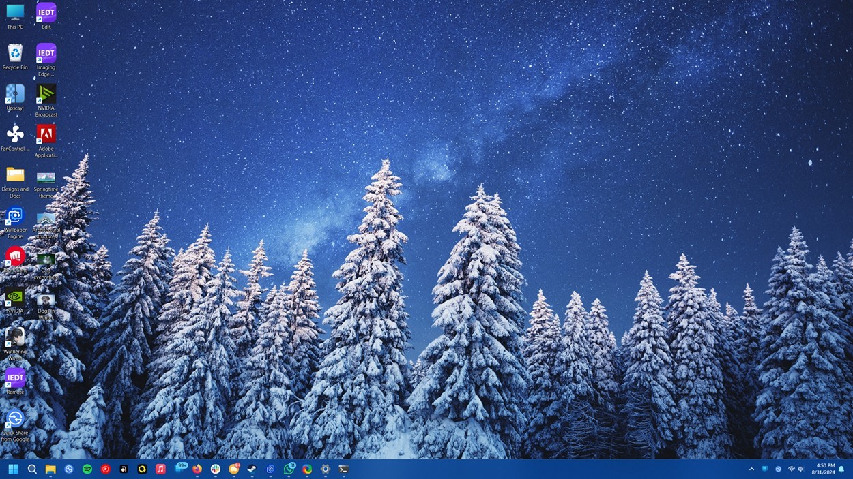Select the Designs and Docs folder
The width and height of the screenshot is (853, 479).
(15, 181)
